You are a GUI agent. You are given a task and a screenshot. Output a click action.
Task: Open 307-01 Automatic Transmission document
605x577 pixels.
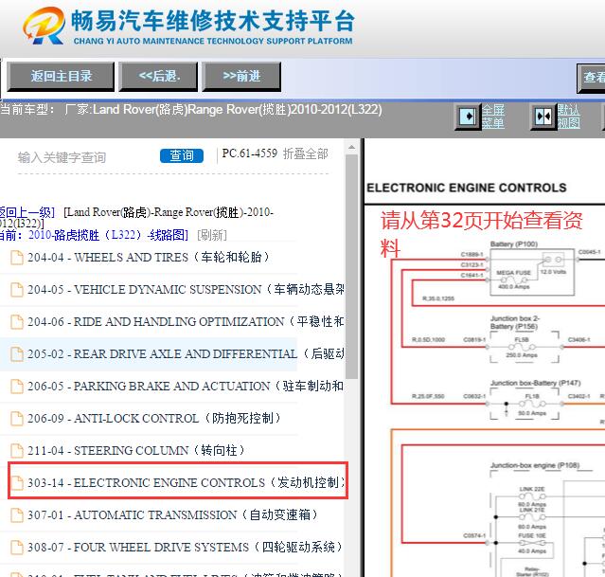[x=172, y=514]
